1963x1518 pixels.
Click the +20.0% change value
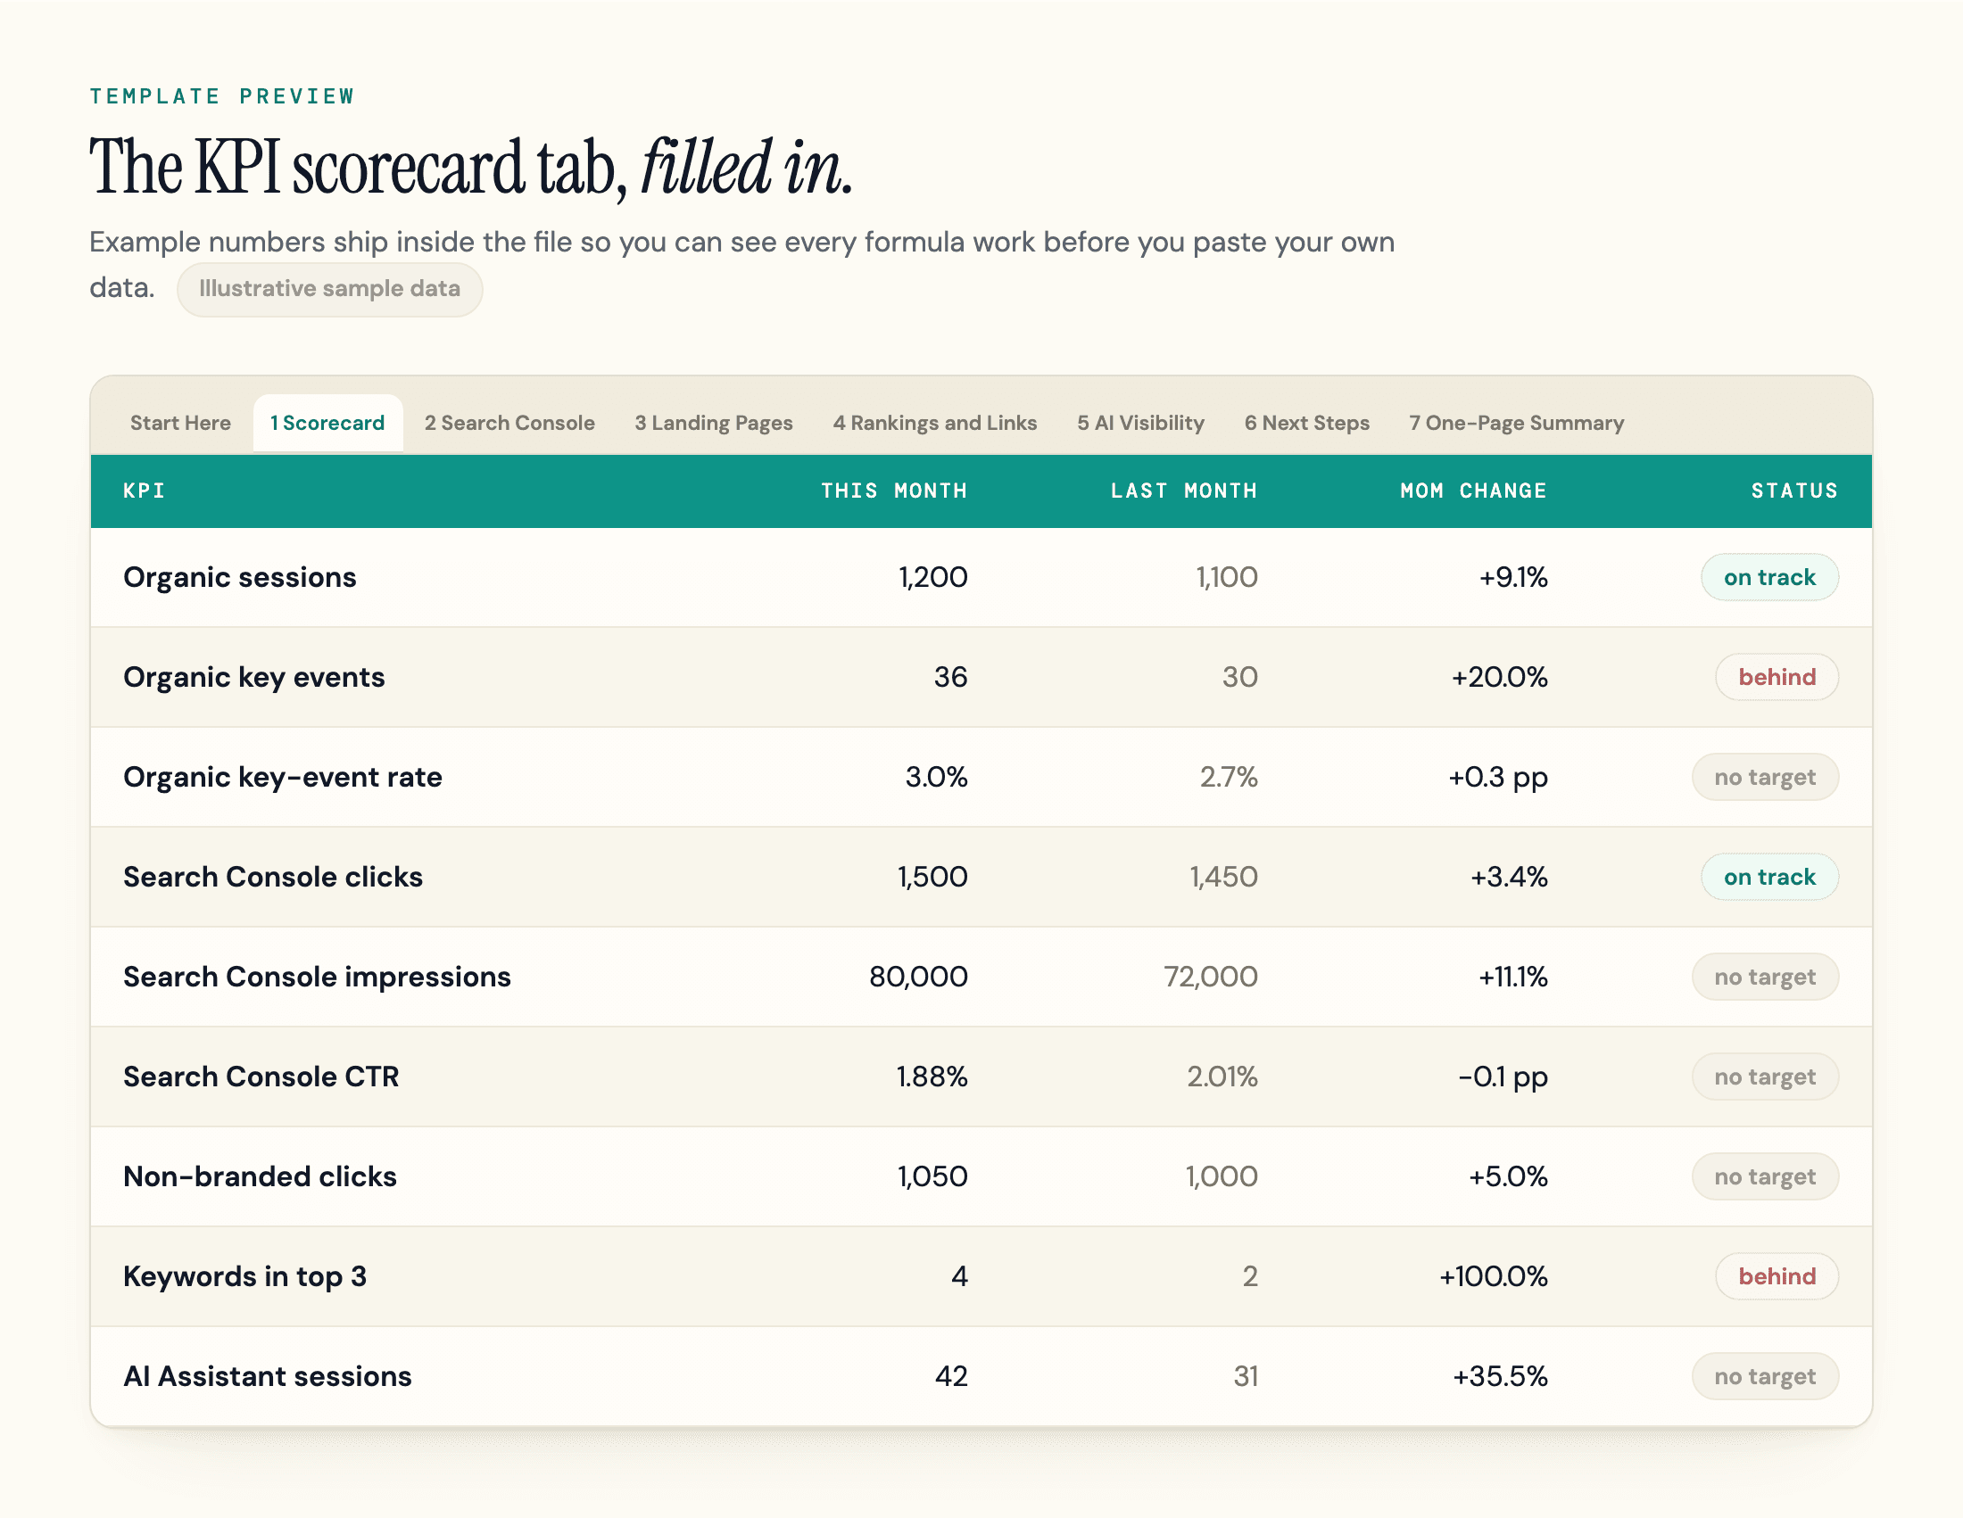point(1499,677)
